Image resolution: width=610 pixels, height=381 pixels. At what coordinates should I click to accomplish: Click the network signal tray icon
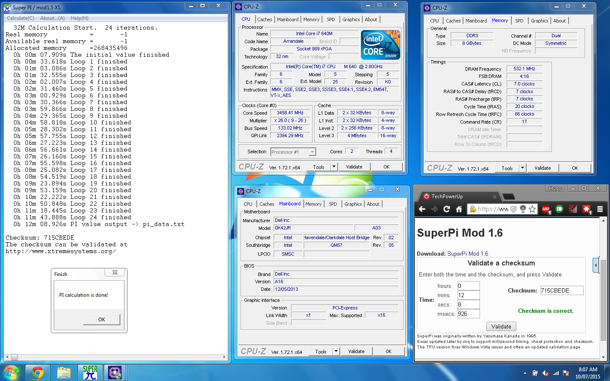(556, 373)
